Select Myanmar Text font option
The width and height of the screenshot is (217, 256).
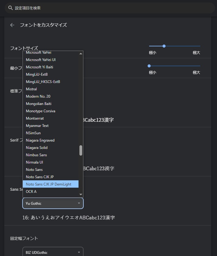click(51, 126)
